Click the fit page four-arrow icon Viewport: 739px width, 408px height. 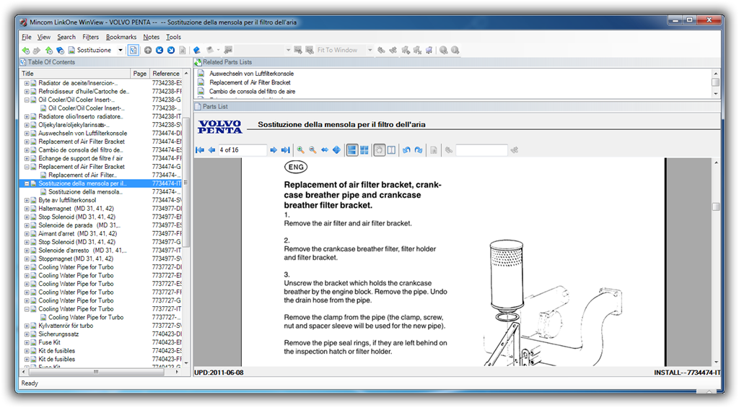[x=336, y=150]
